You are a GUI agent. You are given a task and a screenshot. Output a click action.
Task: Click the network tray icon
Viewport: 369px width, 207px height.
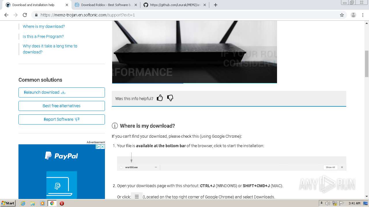(335, 203)
